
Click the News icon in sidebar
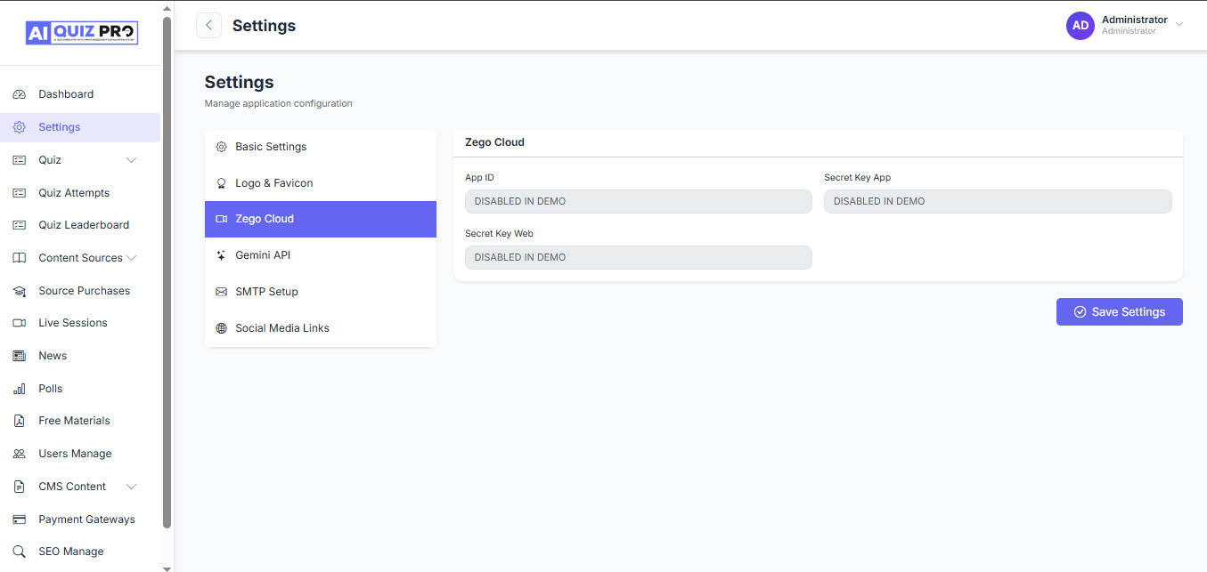(x=20, y=356)
